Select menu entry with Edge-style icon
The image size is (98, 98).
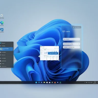click(7, 43)
